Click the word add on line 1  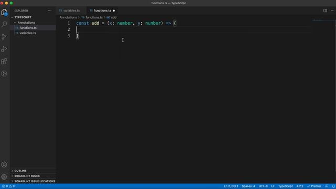(x=96, y=23)
